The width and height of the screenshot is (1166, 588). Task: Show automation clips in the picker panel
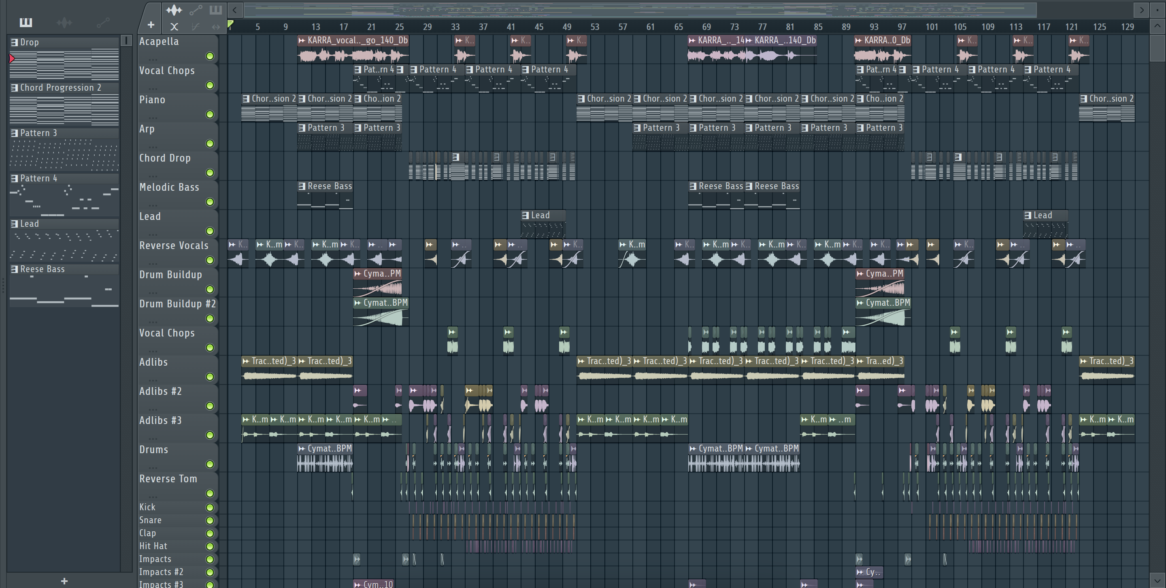(103, 22)
